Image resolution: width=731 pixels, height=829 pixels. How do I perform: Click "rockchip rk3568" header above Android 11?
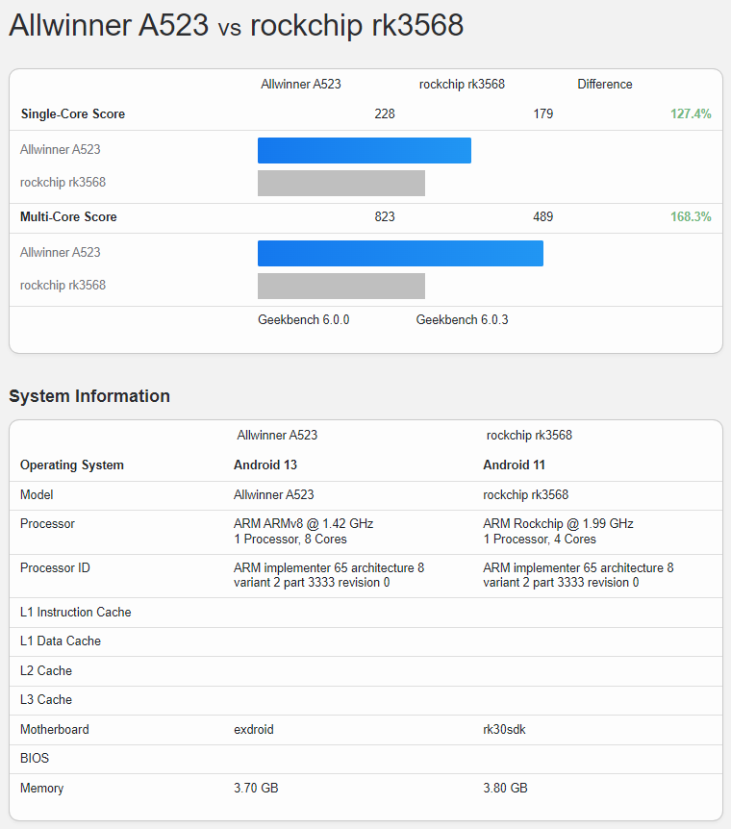[529, 435]
